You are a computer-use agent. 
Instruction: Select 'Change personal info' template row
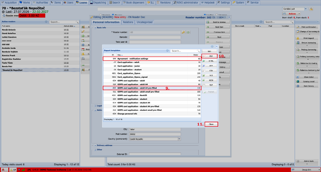click(152, 114)
